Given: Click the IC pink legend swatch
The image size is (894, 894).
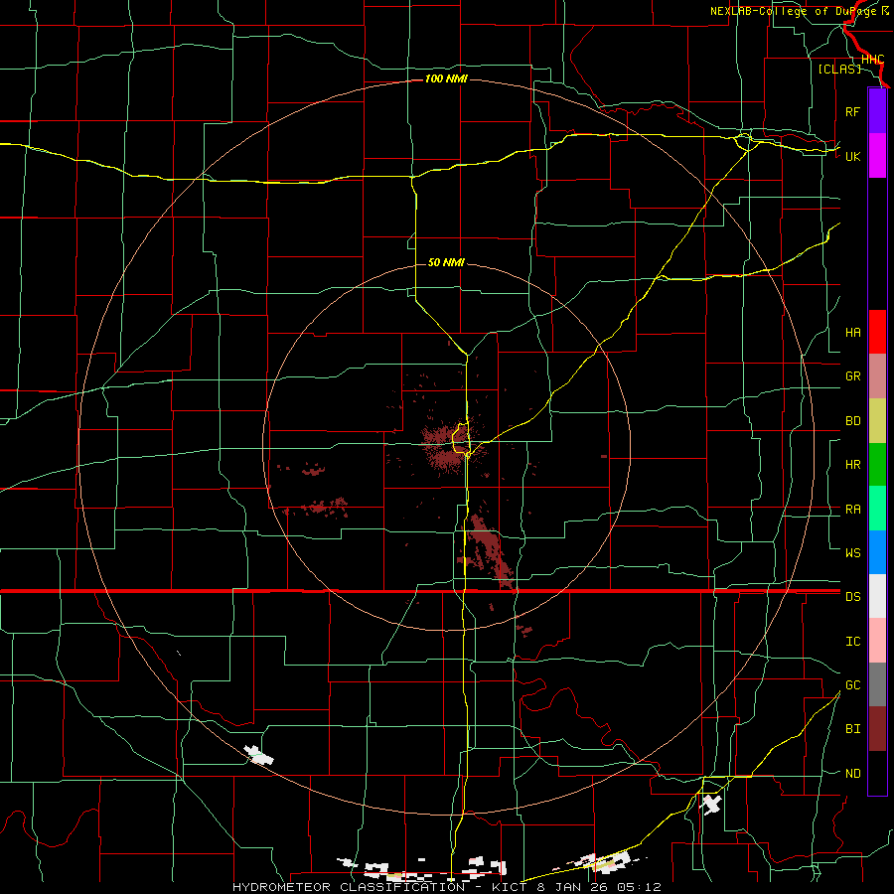Looking at the screenshot, I should [877, 641].
